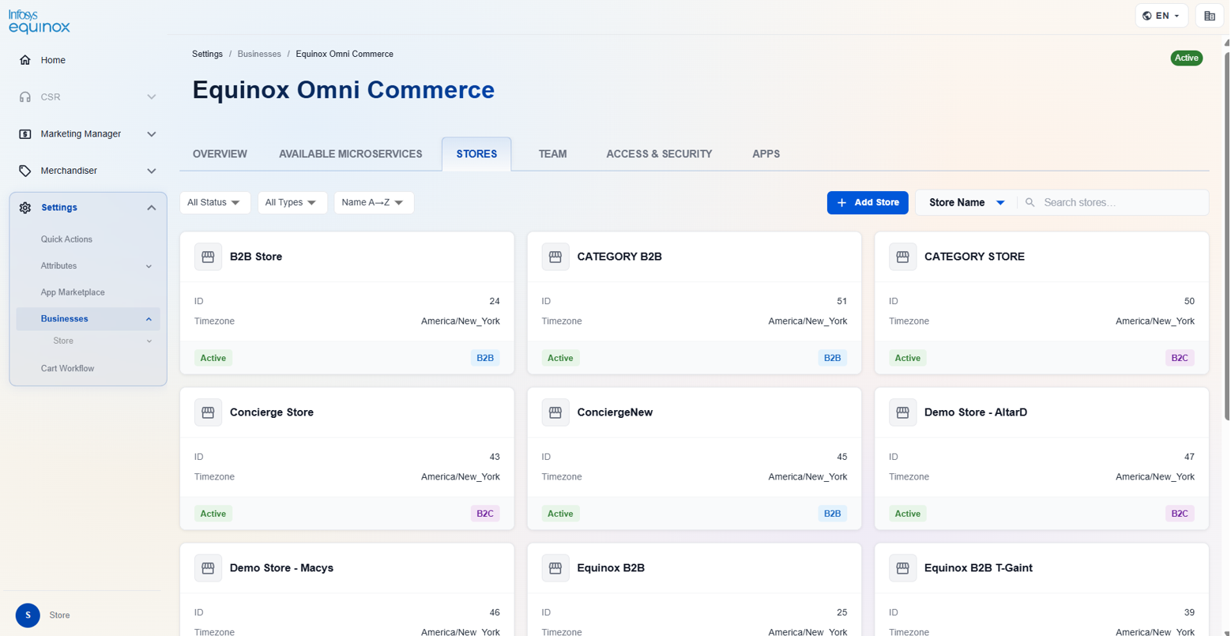Click the ConciergeNew storefront icon
This screenshot has height=636, width=1231.
tap(555, 412)
